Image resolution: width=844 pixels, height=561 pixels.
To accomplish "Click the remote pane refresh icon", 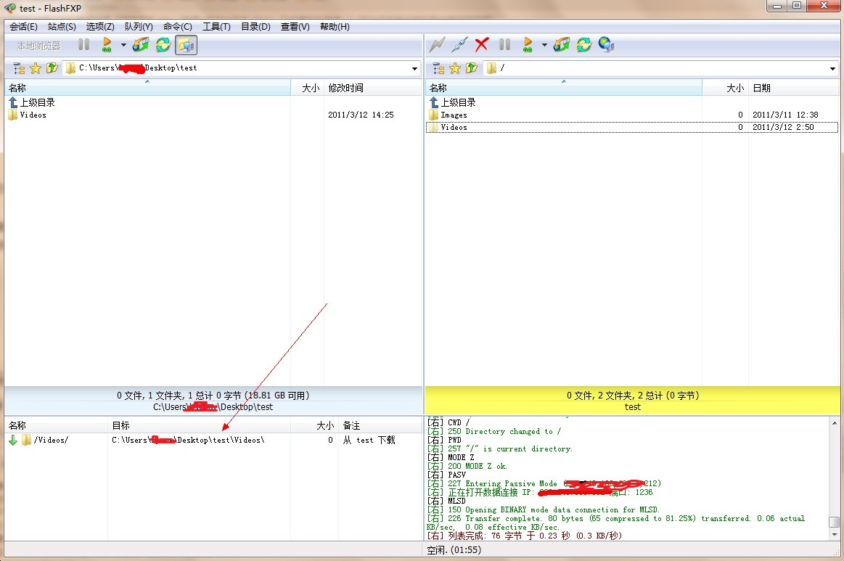I will (x=583, y=45).
